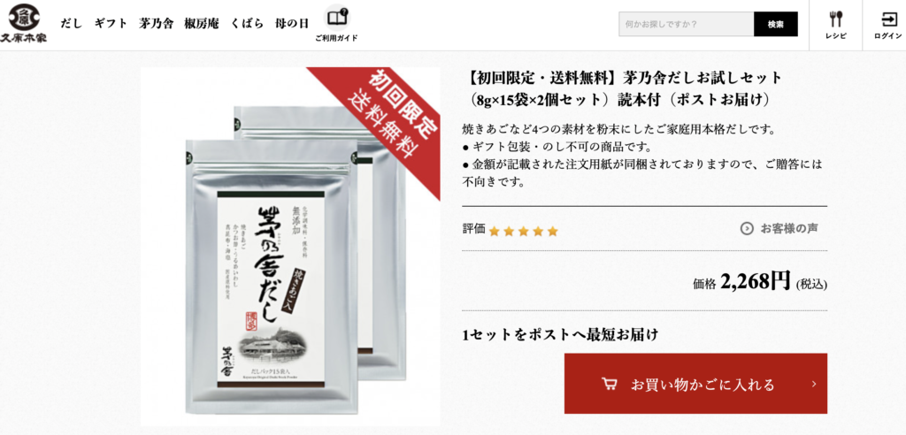Click the ログイン door icon
Image resolution: width=906 pixels, height=435 pixels.
point(888,19)
